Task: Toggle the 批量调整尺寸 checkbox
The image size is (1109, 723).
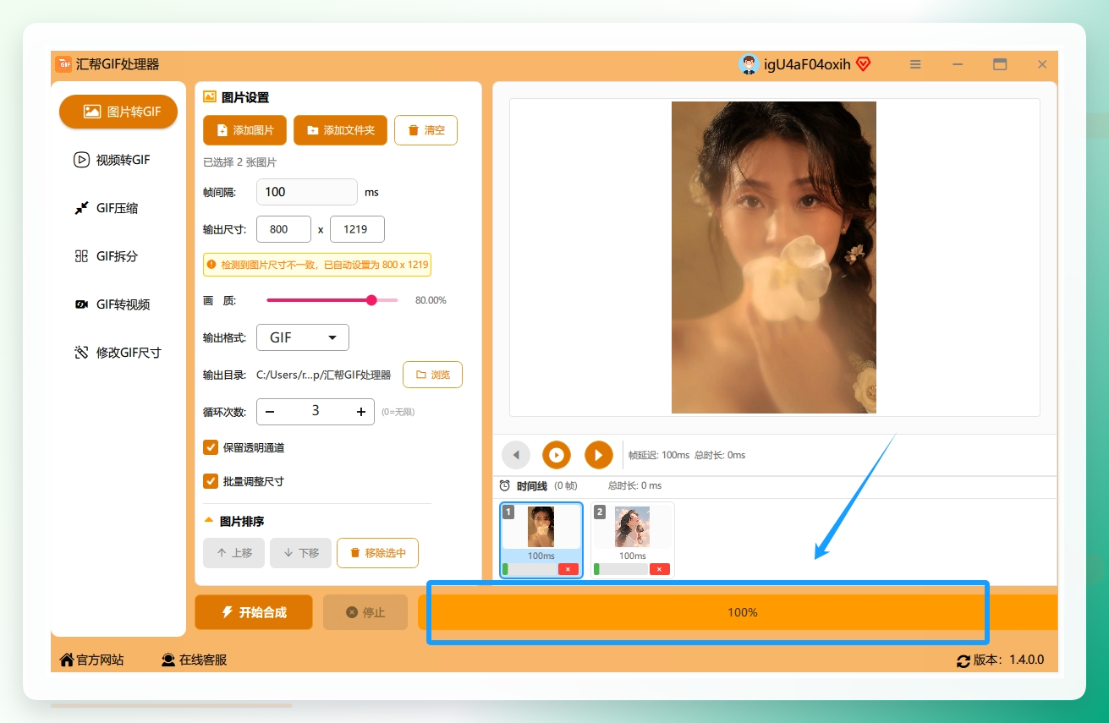Action: pos(211,481)
